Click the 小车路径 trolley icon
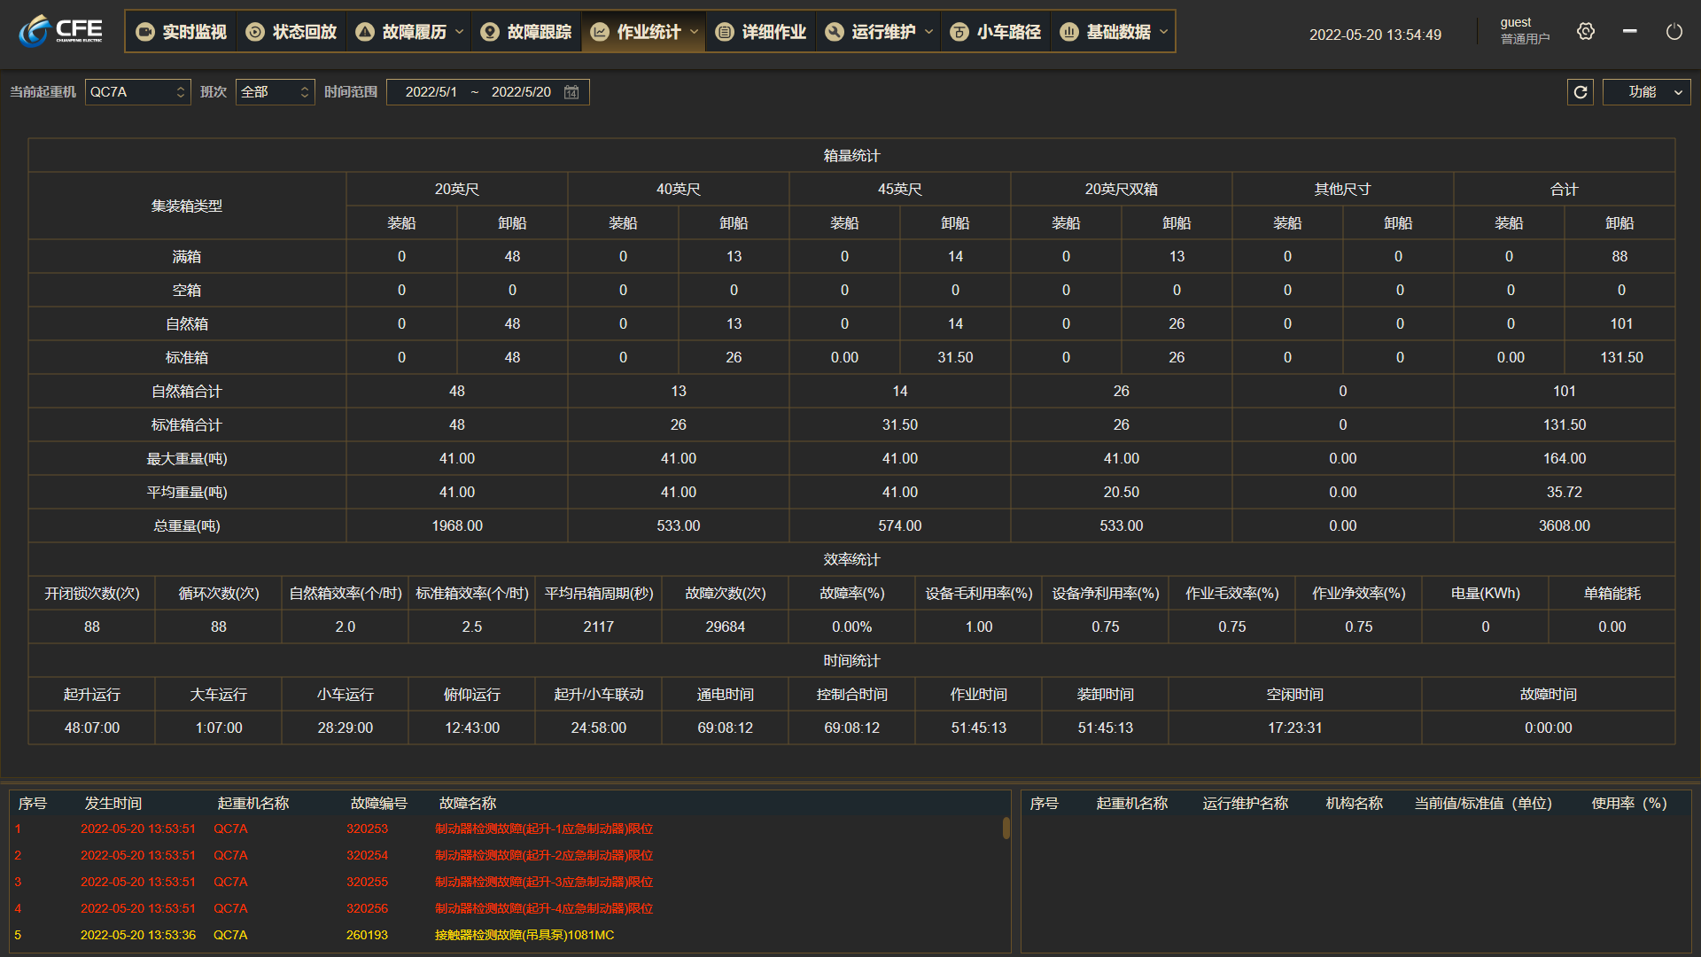Screen dimensions: 1701x957 coord(959,32)
